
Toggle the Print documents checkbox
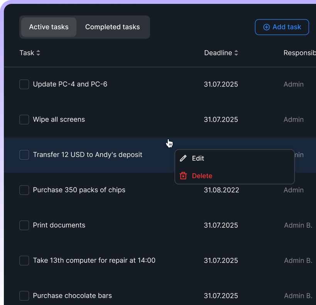coord(24,225)
